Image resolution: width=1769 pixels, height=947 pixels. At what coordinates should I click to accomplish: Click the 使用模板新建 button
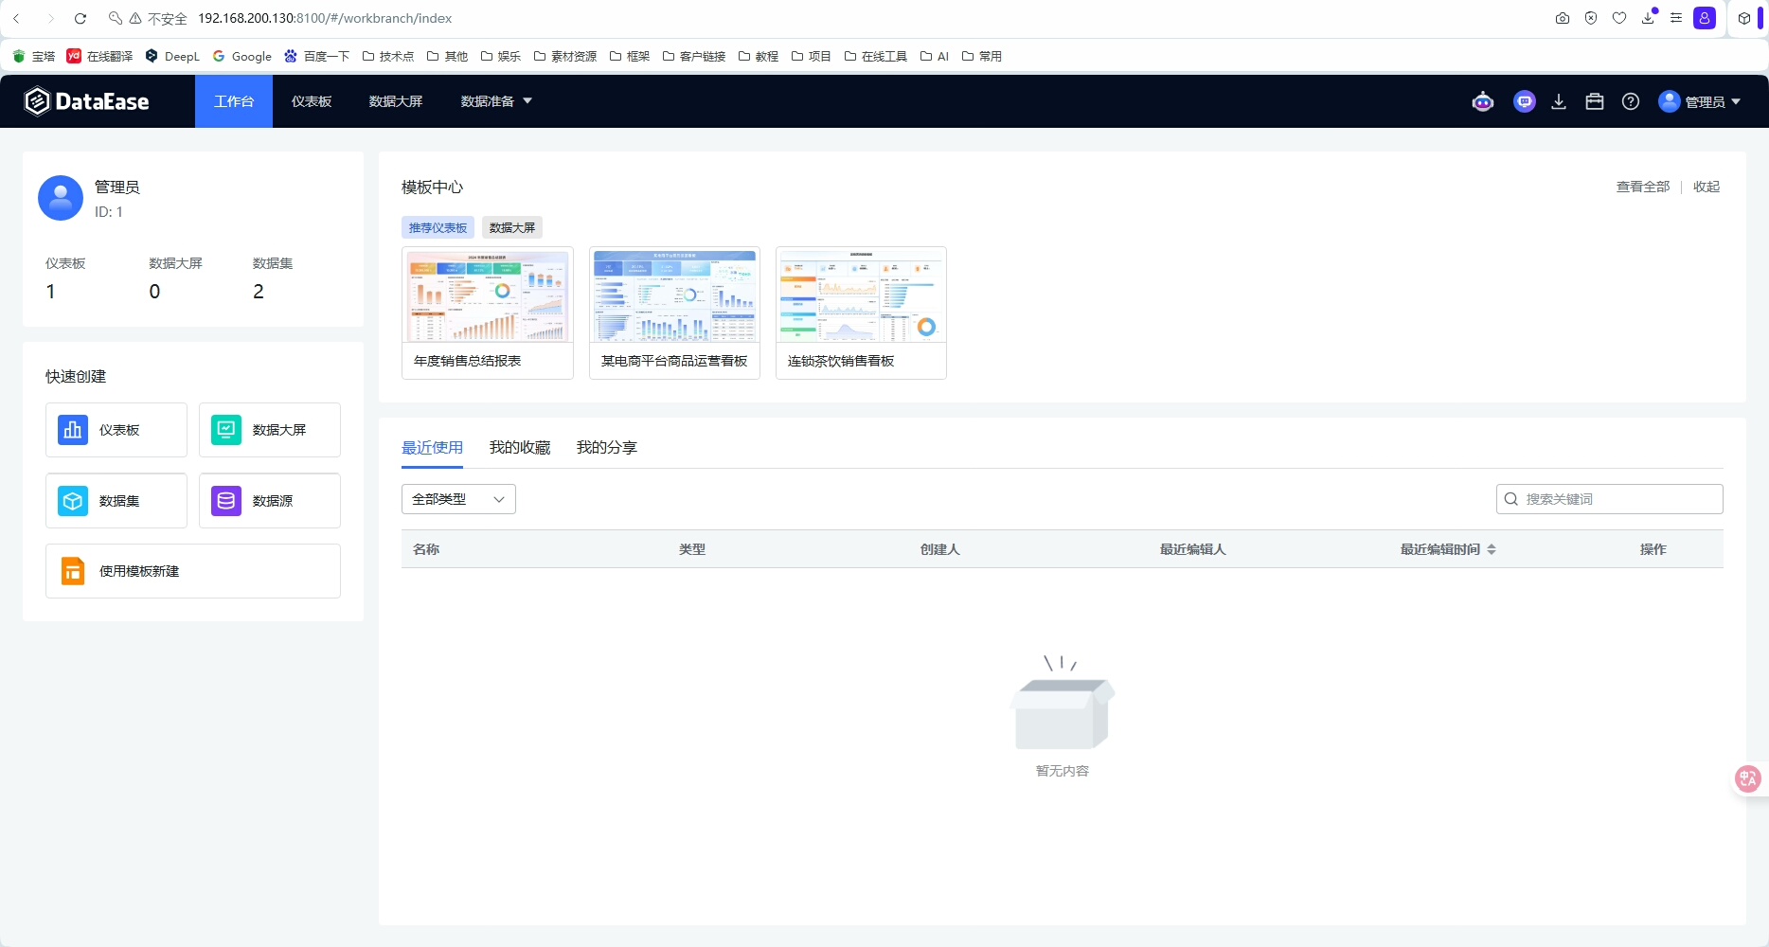(x=193, y=571)
